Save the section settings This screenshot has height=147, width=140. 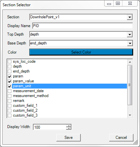click(68, 138)
